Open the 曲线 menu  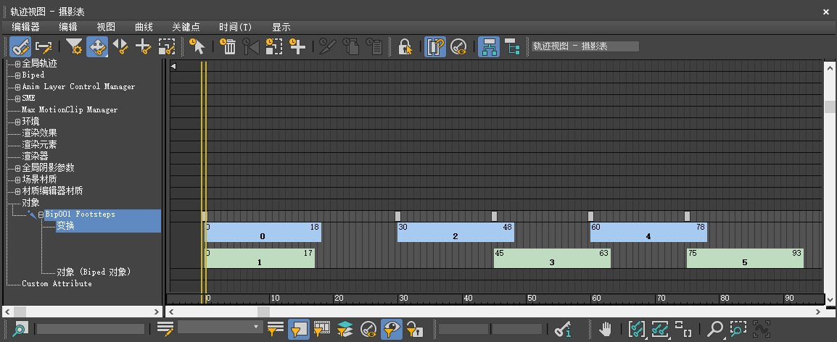[144, 27]
